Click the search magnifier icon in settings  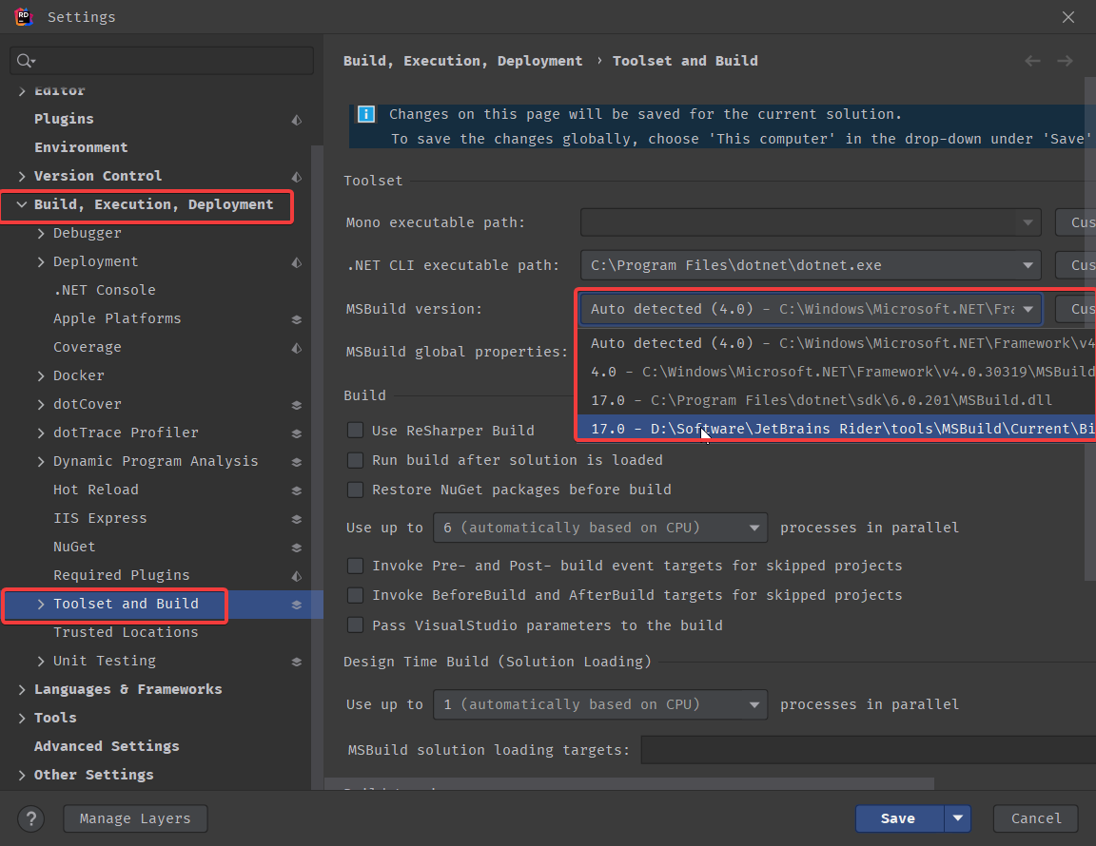(x=25, y=61)
